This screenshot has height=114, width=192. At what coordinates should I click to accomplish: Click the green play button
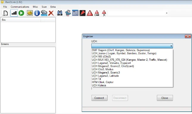click(x=21, y=13)
